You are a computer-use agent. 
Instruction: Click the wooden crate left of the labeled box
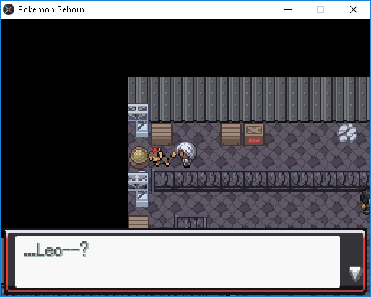[231, 134]
